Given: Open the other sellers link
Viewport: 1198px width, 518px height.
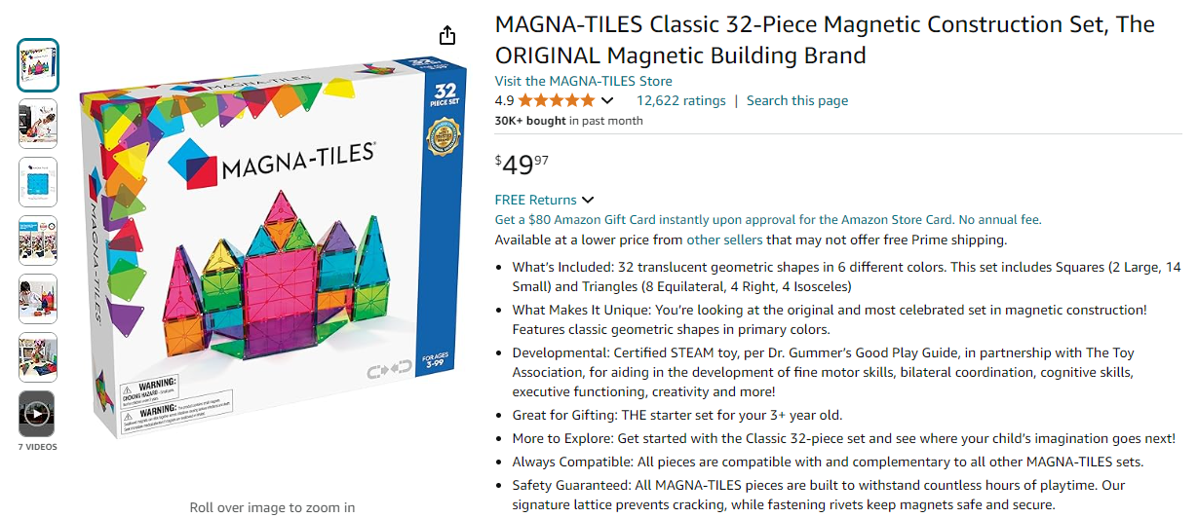Looking at the screenshot, I should (724, 240).
